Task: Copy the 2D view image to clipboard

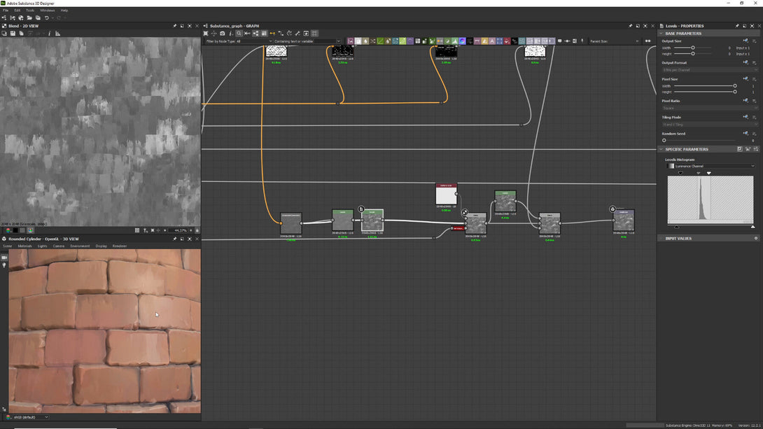Action: (22, 34)
